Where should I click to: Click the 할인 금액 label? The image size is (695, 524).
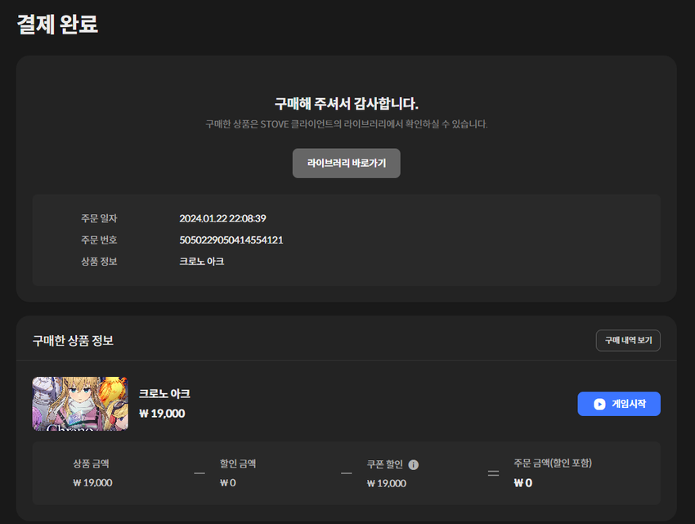pyautogui.click(x=238, y=464)
